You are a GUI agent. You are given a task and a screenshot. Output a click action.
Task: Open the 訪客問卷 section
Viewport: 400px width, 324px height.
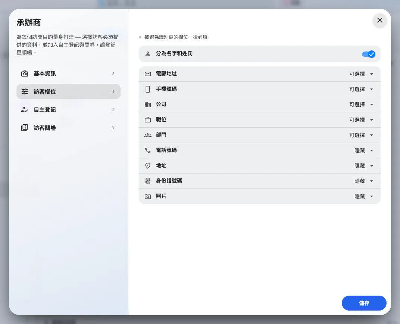coord(68,128)
